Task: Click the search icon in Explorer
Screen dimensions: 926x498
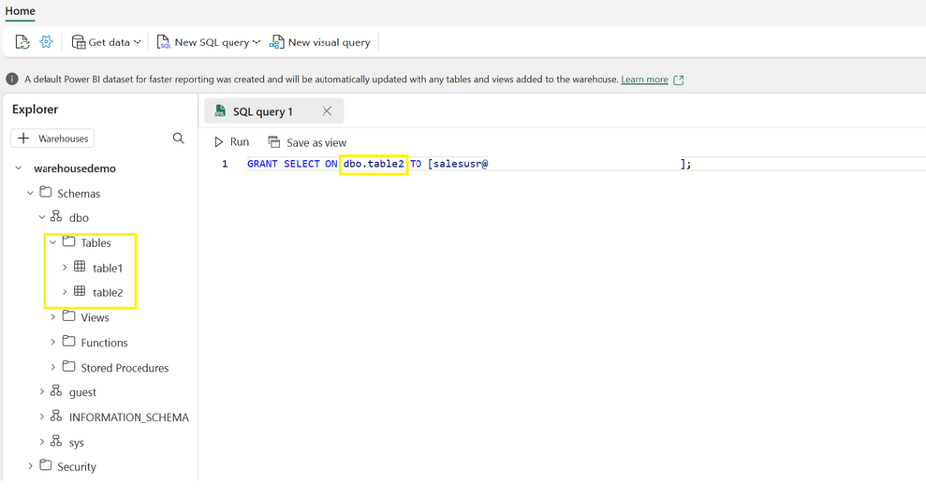Action: [178, 138]
